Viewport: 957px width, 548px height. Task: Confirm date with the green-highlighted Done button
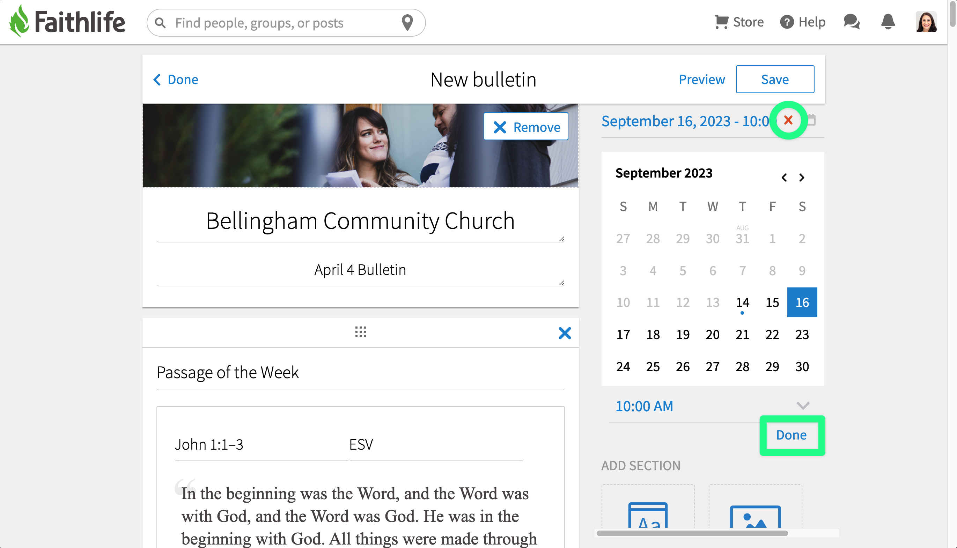point(791,435)
